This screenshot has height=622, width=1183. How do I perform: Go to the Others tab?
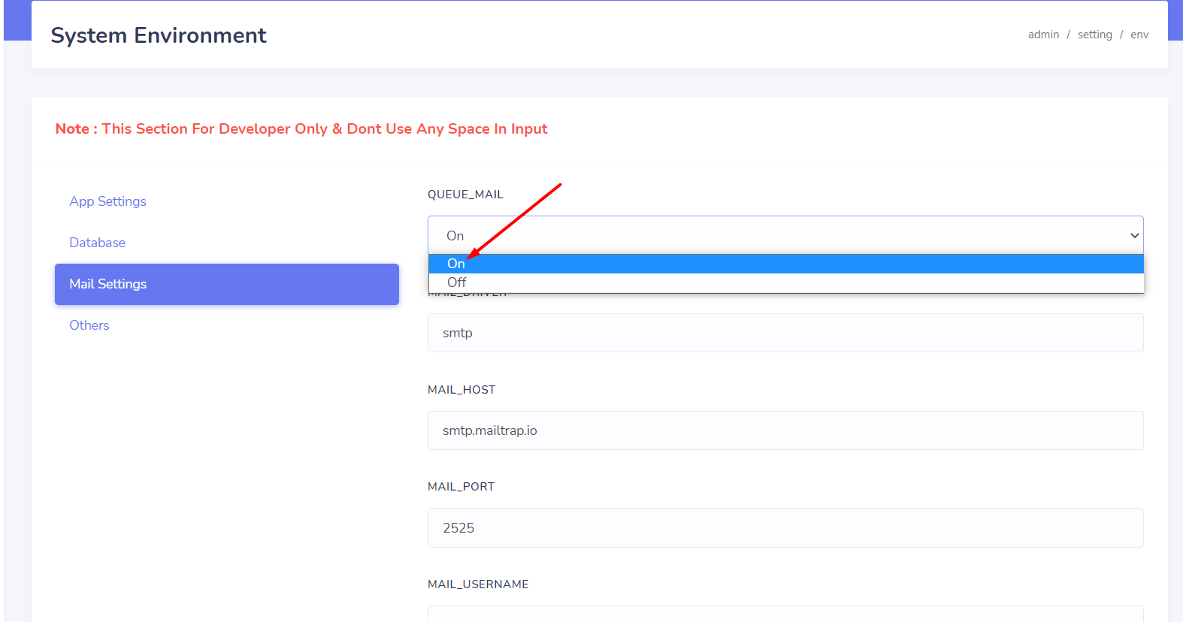pyautogui.click(x=89, y=325)
